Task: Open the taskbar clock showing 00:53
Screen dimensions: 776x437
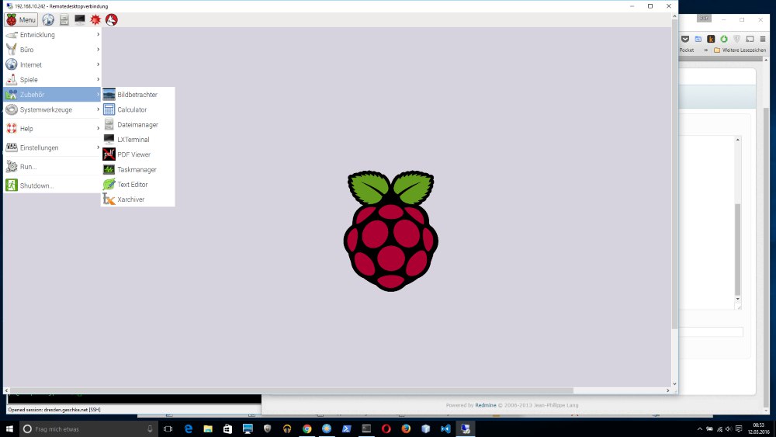Action: tap(758, 428)
